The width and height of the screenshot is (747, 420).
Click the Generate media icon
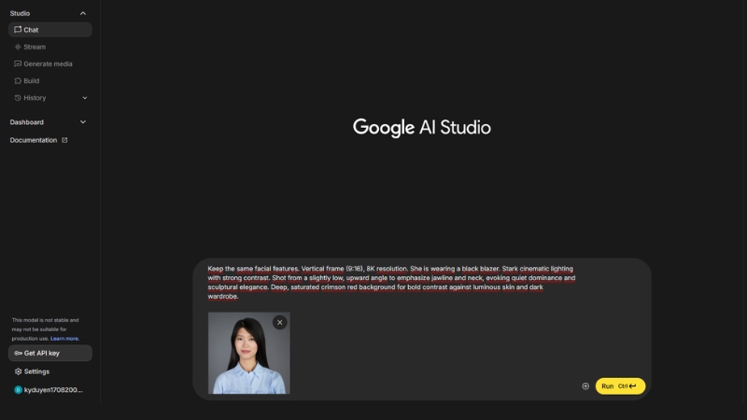(x=18, y=63)
